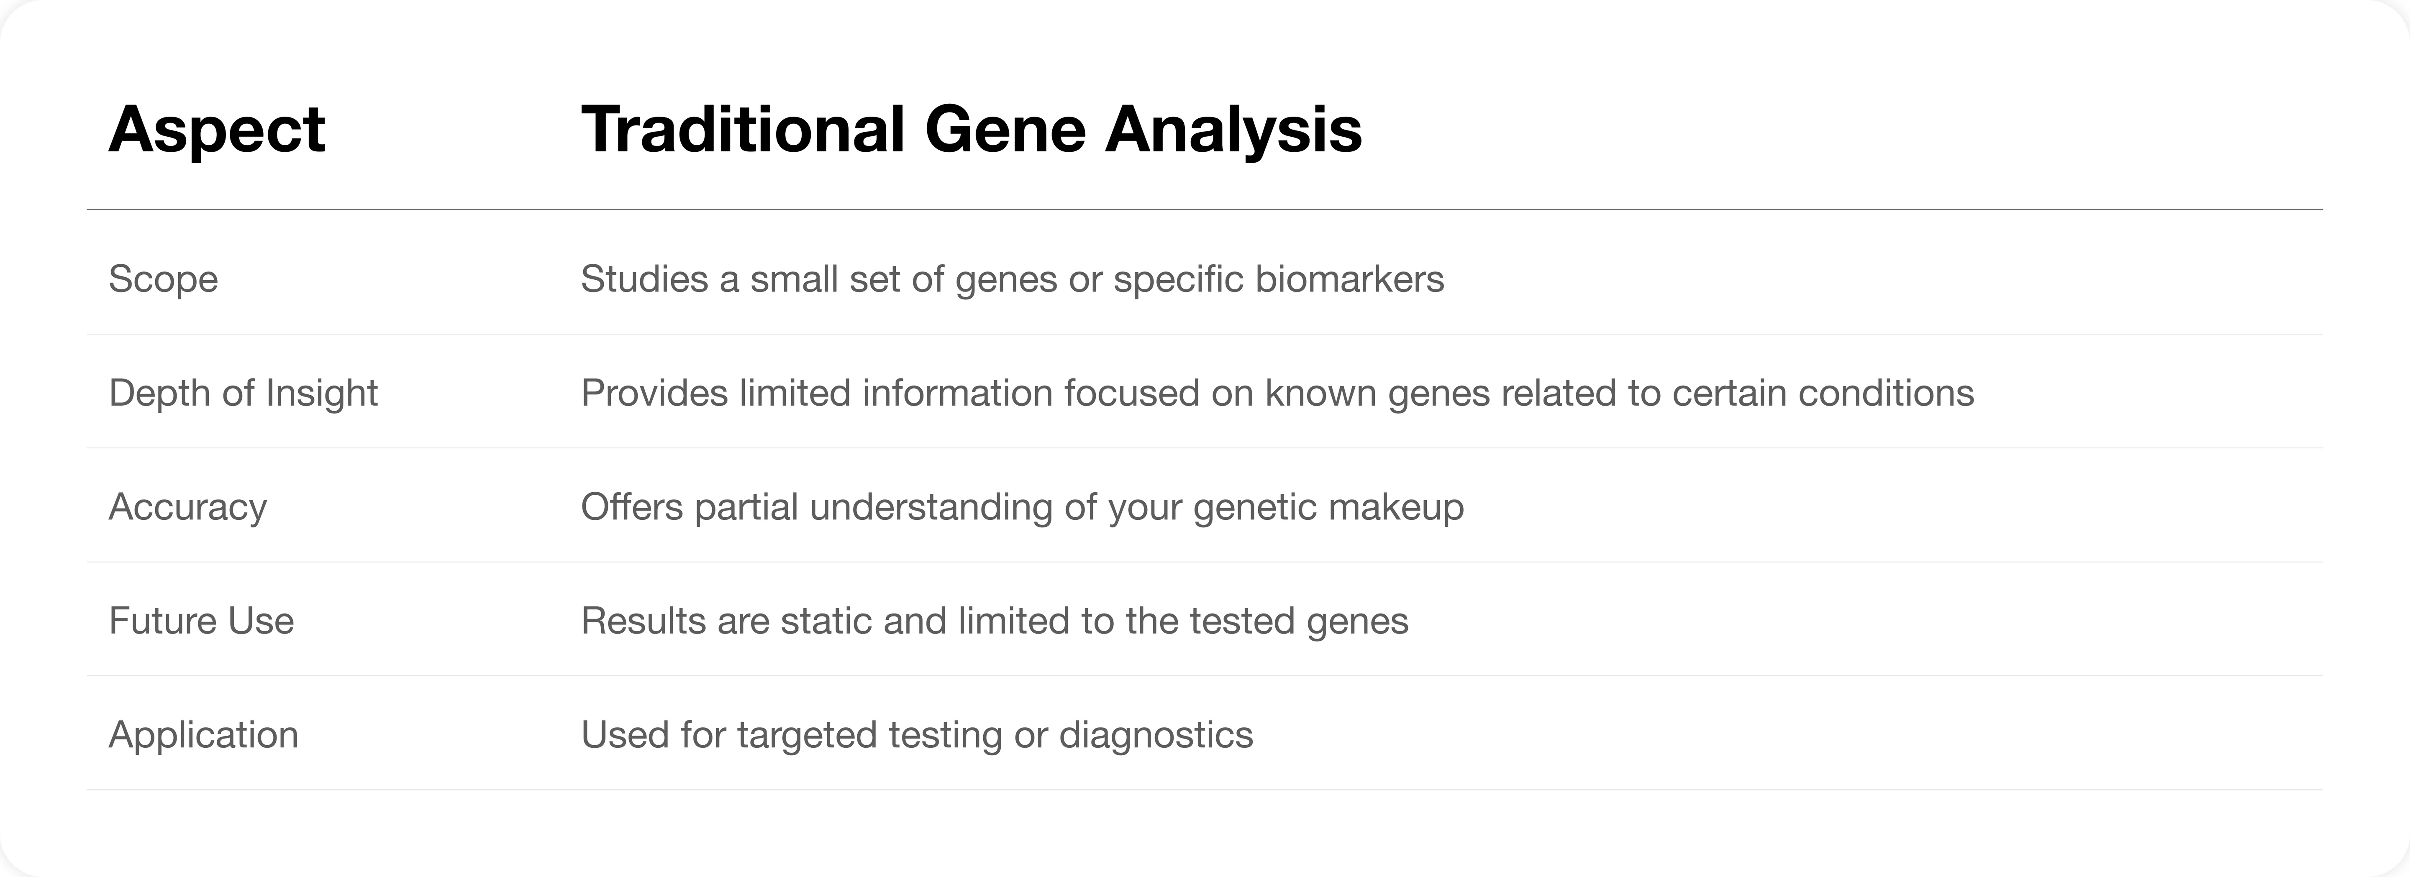
Task: Select the "Provides limited information" description text
Action: pos(1276,394)
